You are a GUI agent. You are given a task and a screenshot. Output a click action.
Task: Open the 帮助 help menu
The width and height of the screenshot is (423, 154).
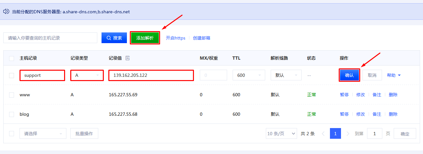tap(394, 75)
